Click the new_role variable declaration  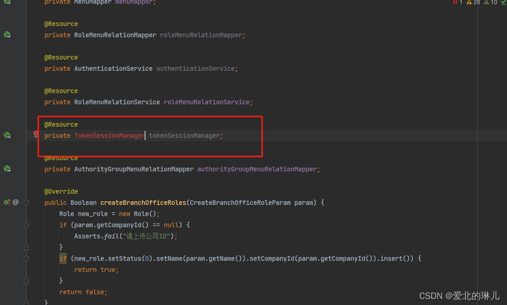coord(92,214)
